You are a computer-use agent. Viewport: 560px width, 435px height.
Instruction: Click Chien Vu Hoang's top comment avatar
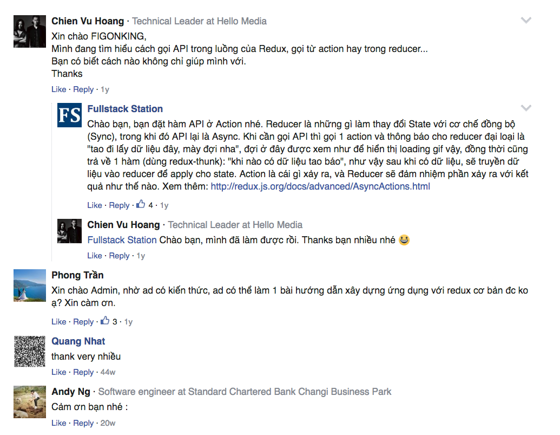coord(30,31)
